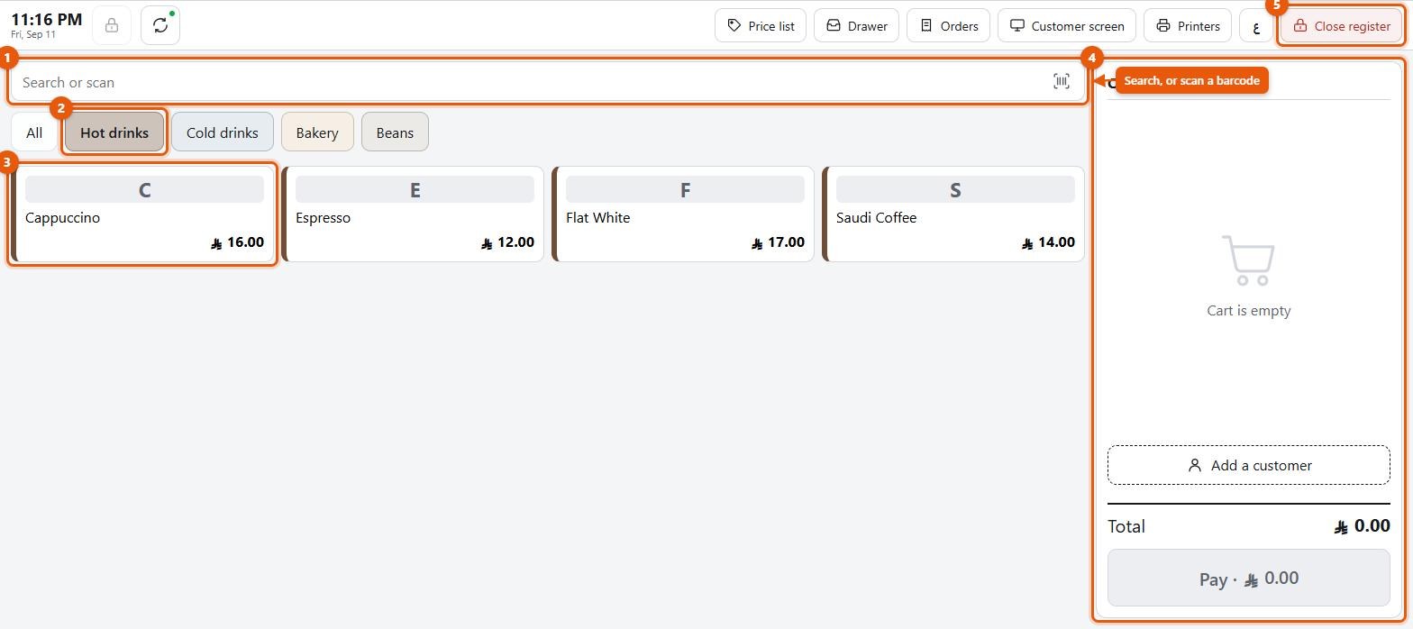This screenshot has height=629, width=1413.
Task: Open the Drawer panel
Action: (x=857, y=26)
